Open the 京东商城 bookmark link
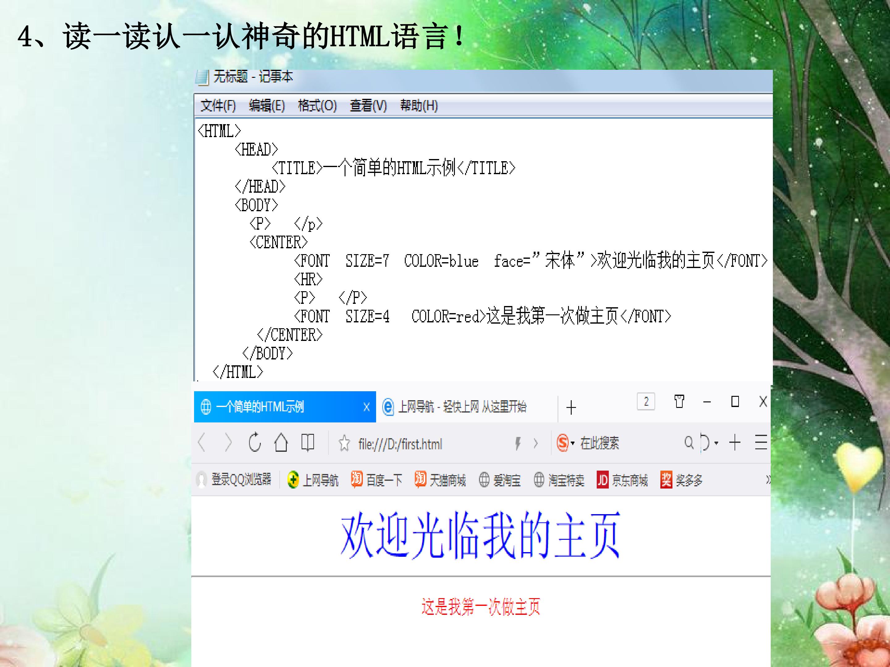The height and width of the screenshot is (667, 890). (x=622, y=480)
